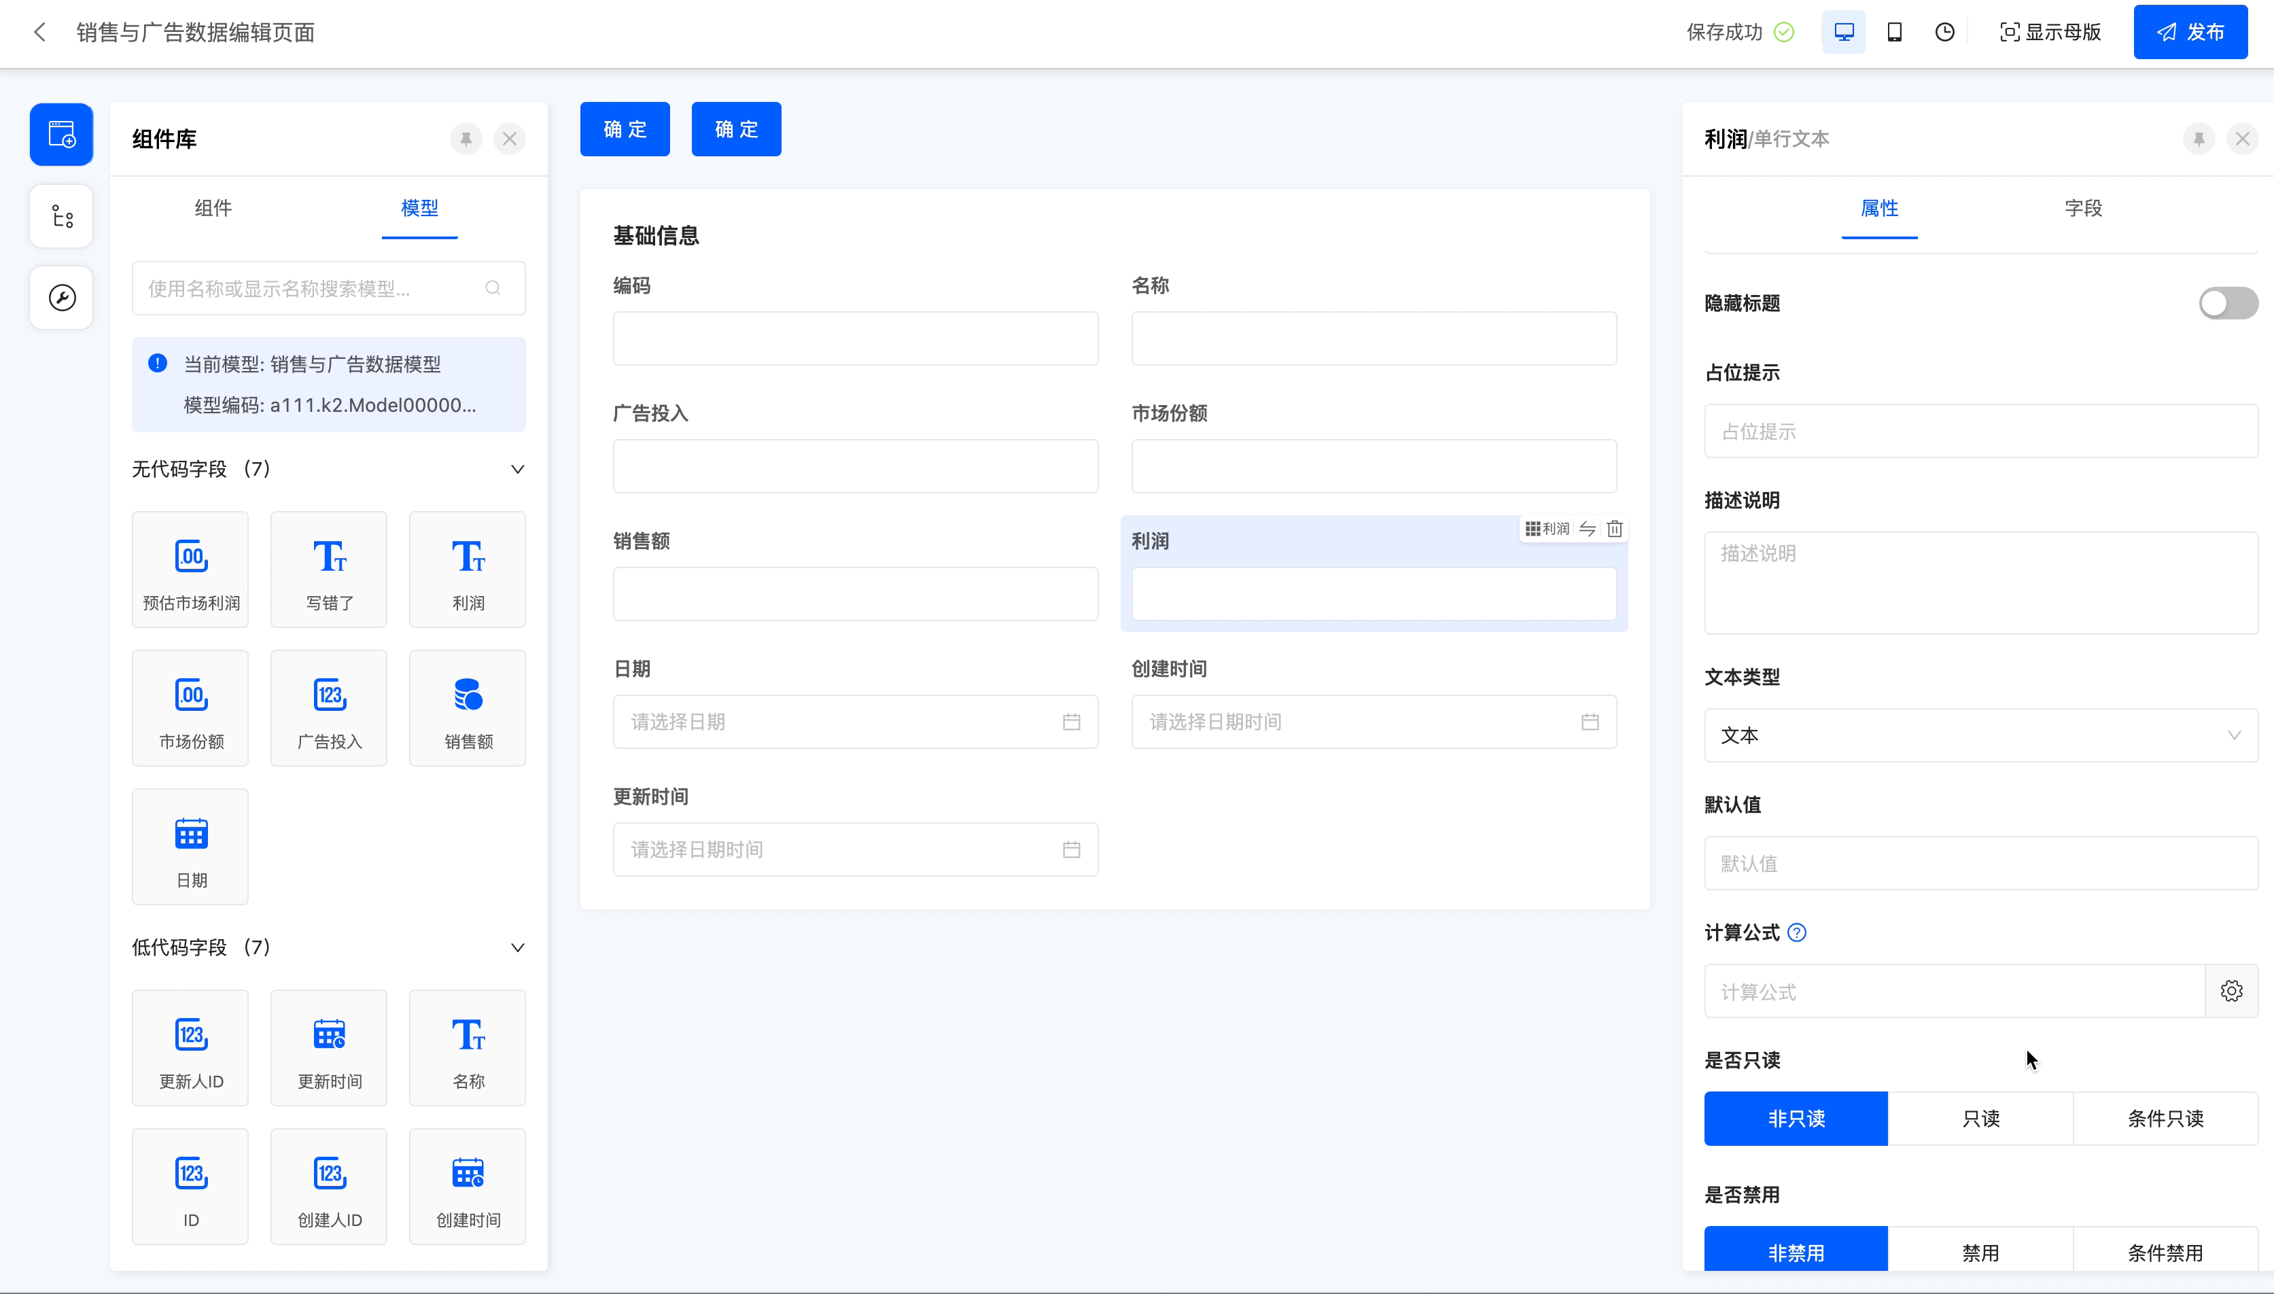
Task: Delete the 利润 field via trash icon
Action: (x=1615, y=529)
